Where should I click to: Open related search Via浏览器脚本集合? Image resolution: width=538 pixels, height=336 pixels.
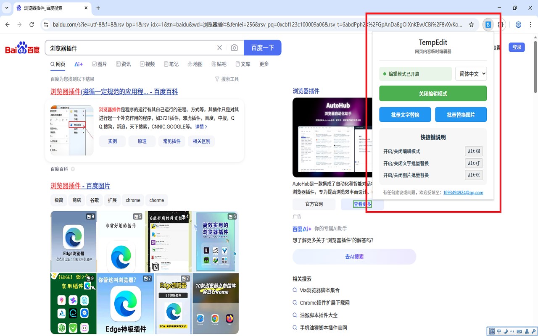319,290
